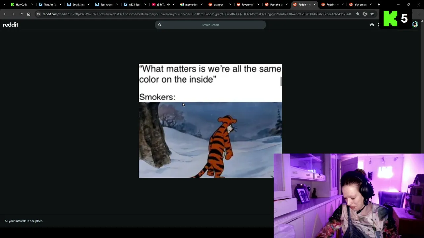The width and height of the screenshot is (424, 238).
Task: Close the HurtCutie tab
Action: coord(32,5)
